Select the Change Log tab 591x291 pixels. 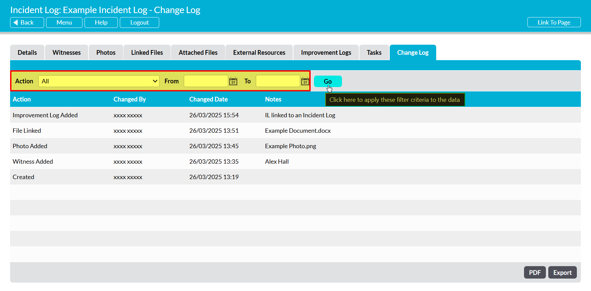click(413, 52)
